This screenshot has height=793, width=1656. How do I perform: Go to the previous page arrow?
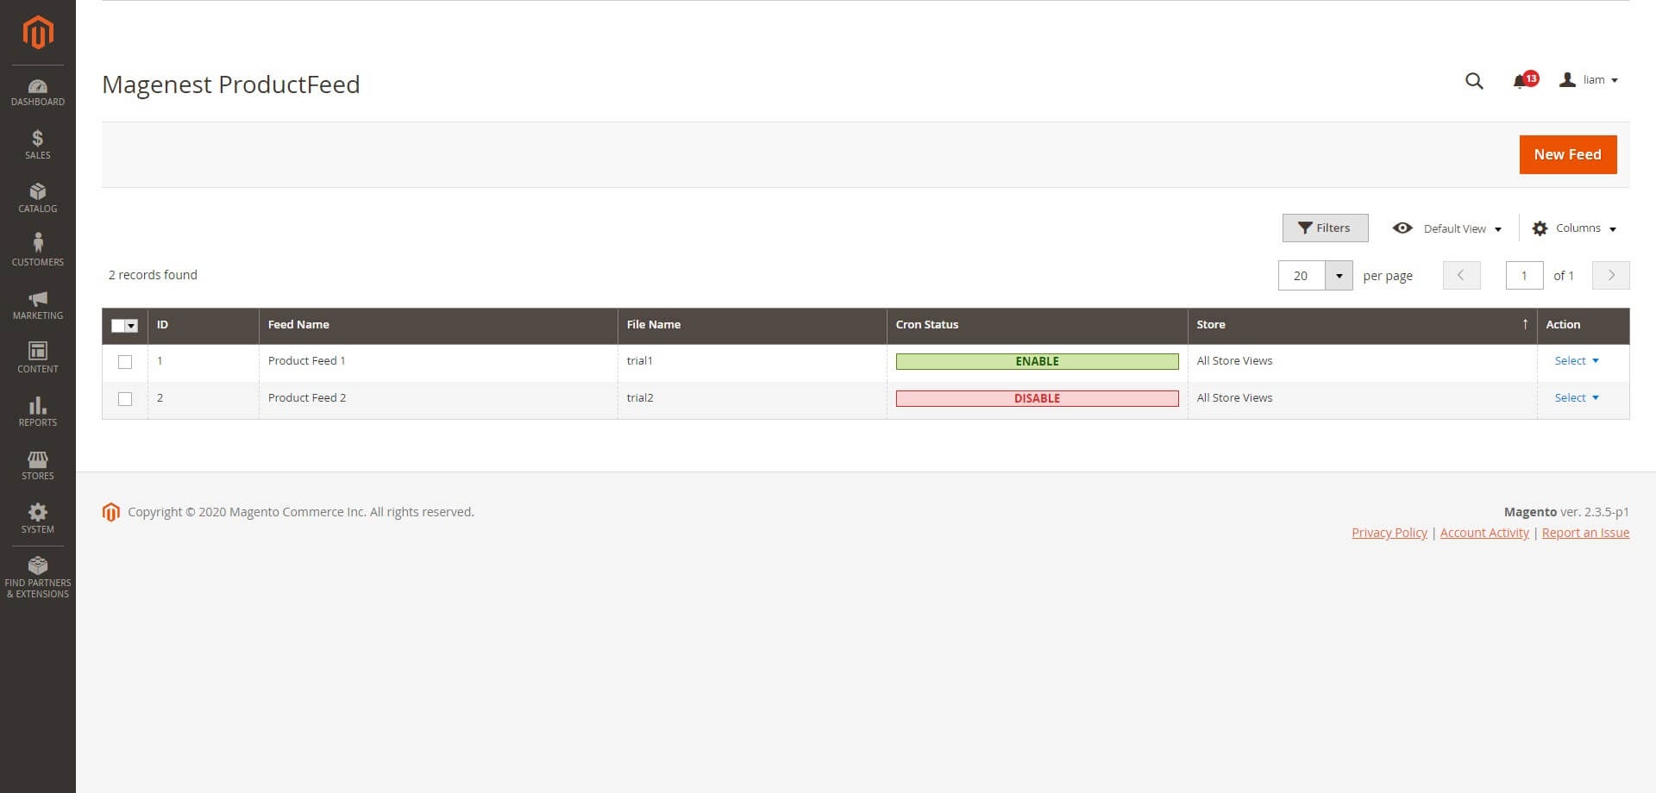pos(1461,275)
